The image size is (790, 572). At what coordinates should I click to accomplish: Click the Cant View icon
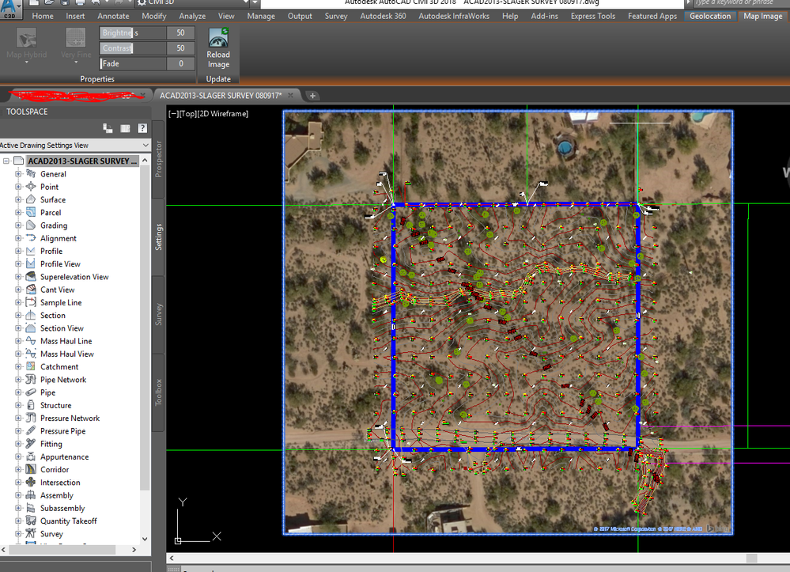point(31,290)
